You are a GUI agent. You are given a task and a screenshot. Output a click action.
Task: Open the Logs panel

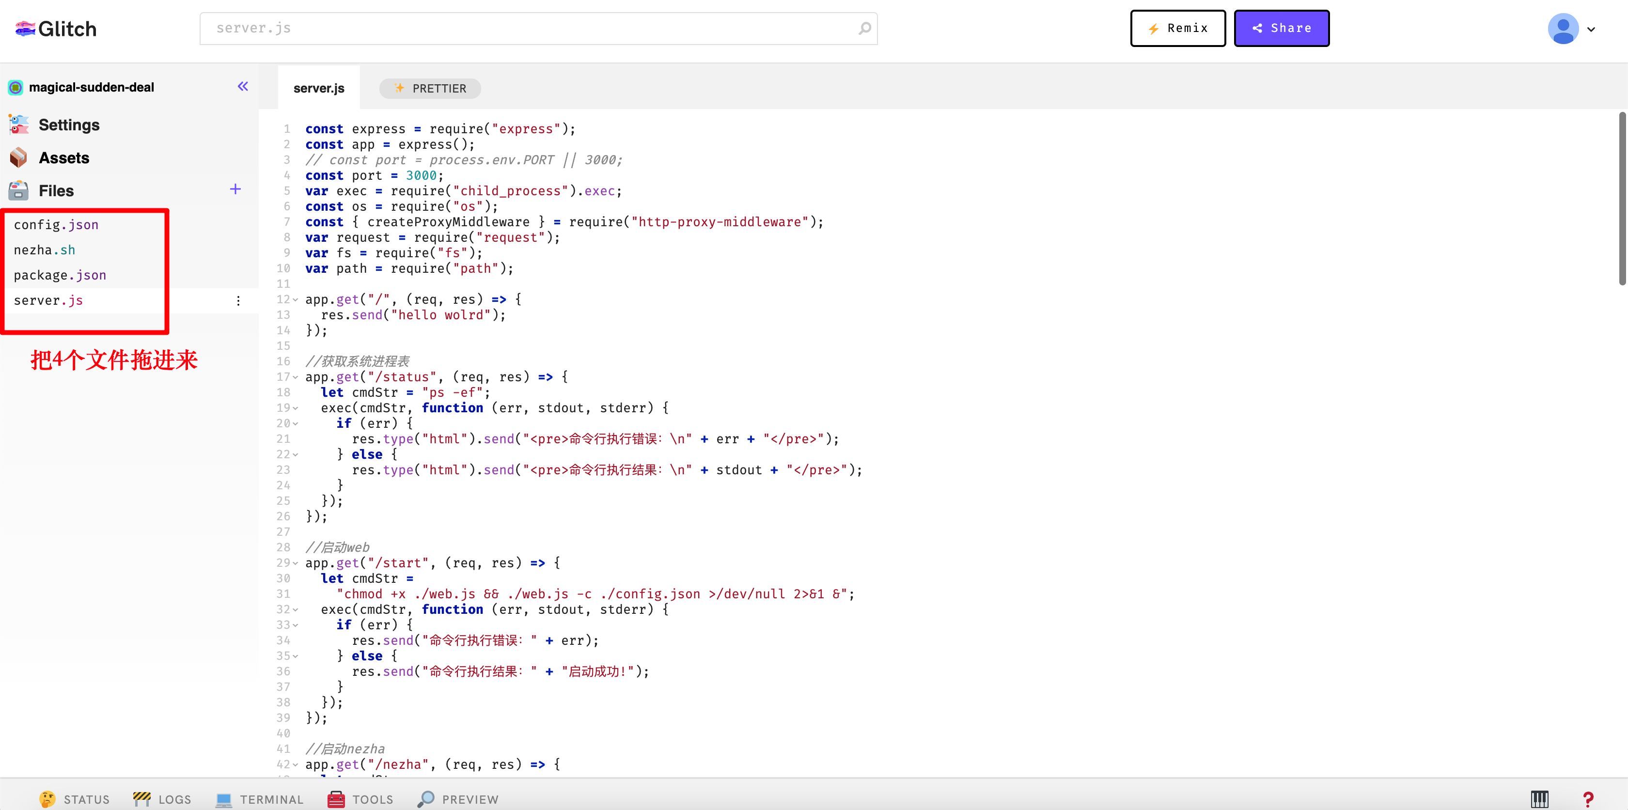[x=162, y=799]
